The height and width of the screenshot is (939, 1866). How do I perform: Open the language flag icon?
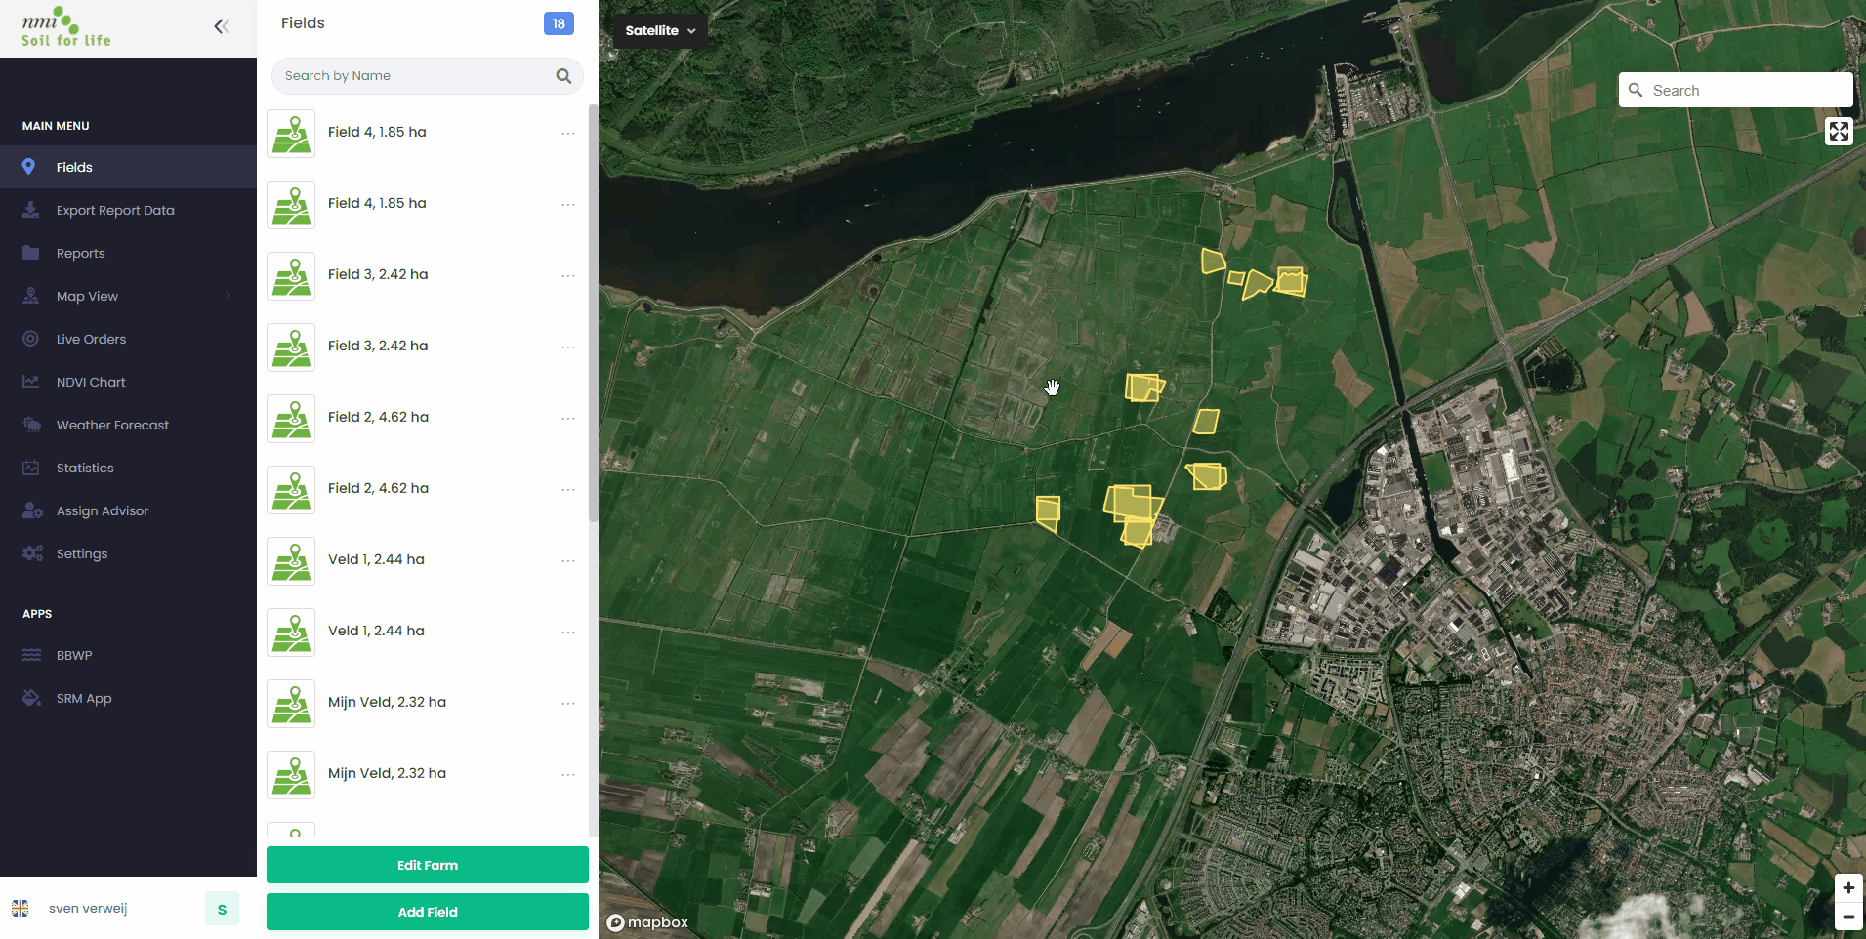21,908
